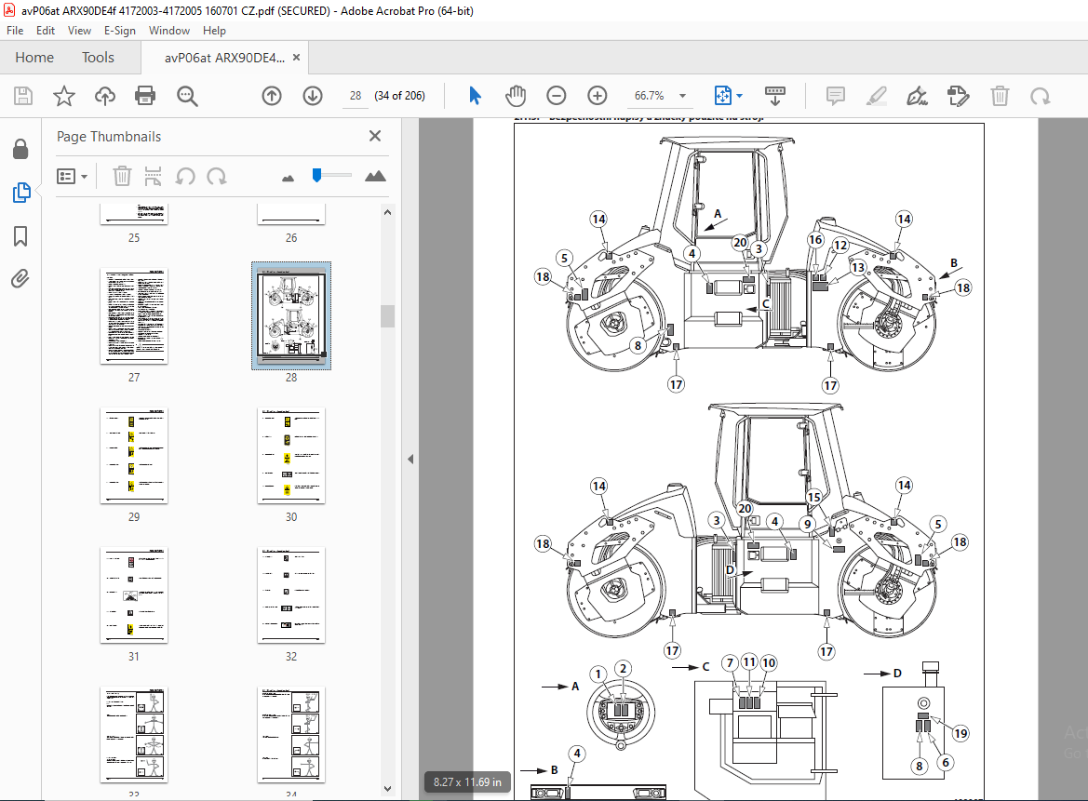Viewport: 1088px width, 801px height.
Task: Go to next page arrow
Action: click(312, 96)
